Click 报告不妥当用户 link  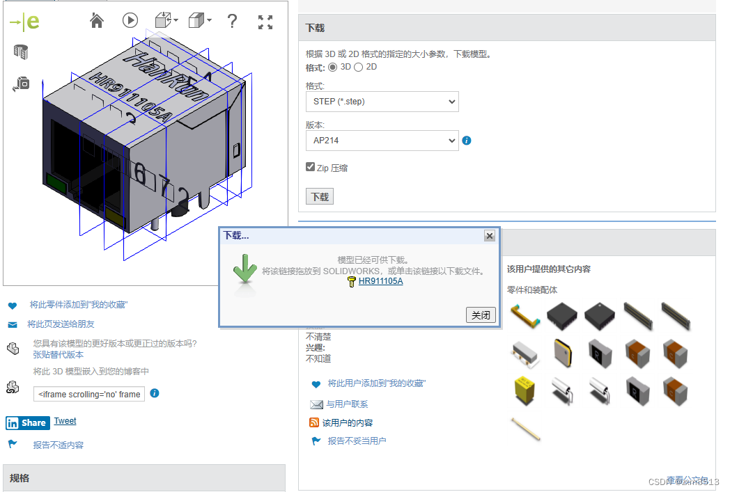[357, 441]
